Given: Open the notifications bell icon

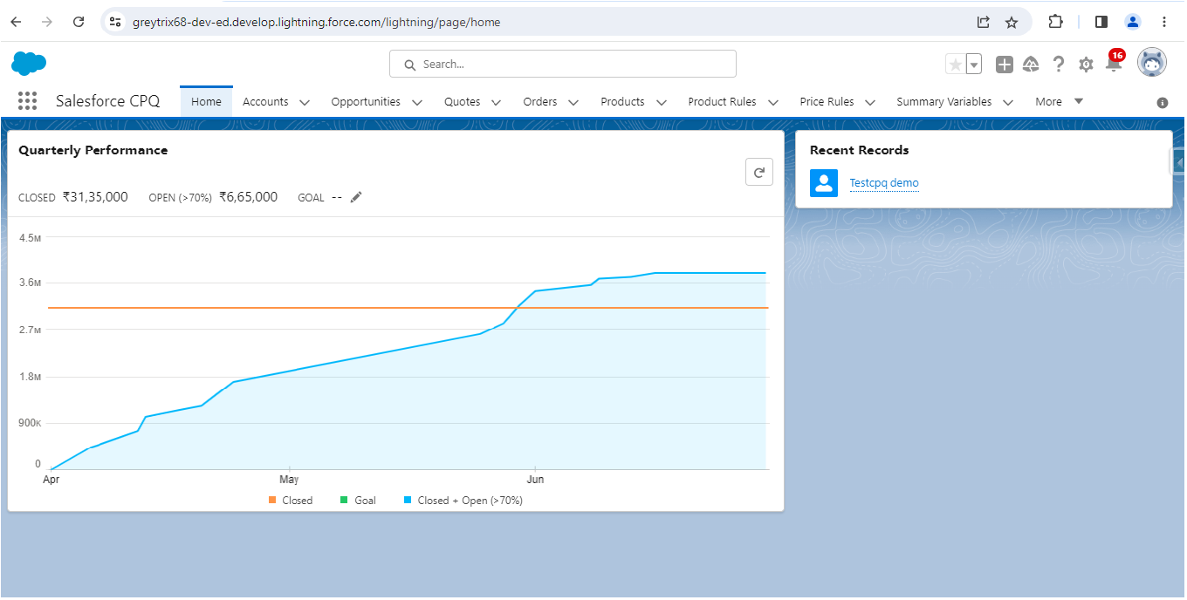Looking at the screenshot, I should (x=1114, y=63).
